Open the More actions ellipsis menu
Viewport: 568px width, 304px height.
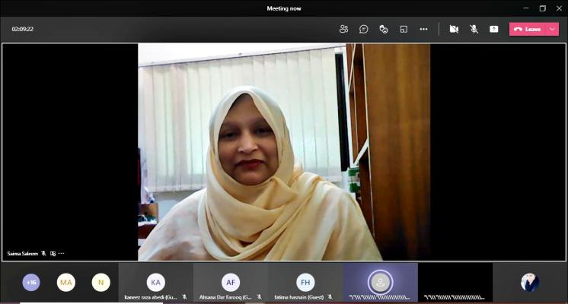(x=423, y=29)
